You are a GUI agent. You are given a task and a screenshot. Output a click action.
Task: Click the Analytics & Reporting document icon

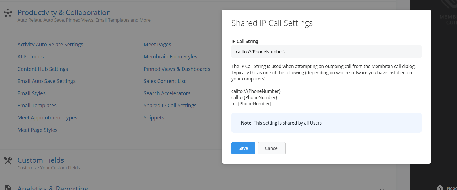8,188
